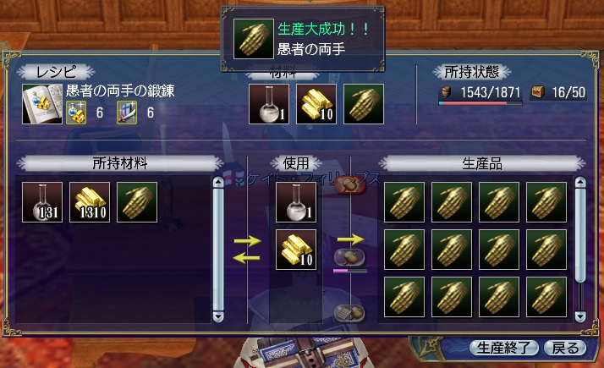The width and height of the screenshot is (604, 368).
Task: Click the yellow move-to-use right arrow
Action: (x=247, y=241)
